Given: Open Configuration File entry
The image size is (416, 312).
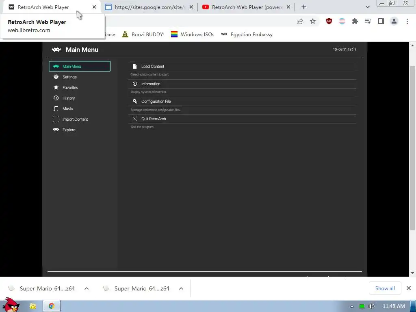Looking at the screenshot, I should click(242, 101).
